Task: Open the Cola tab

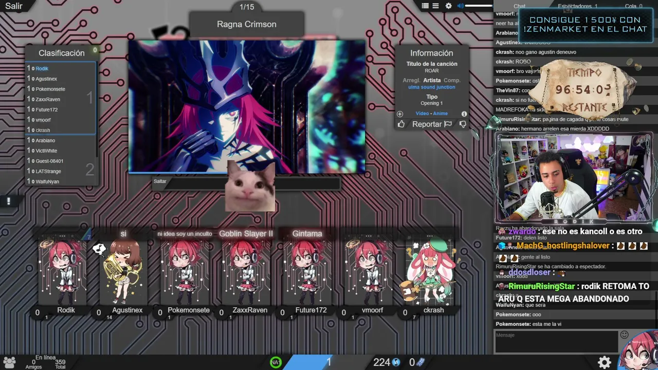Action: coord(633,6)
